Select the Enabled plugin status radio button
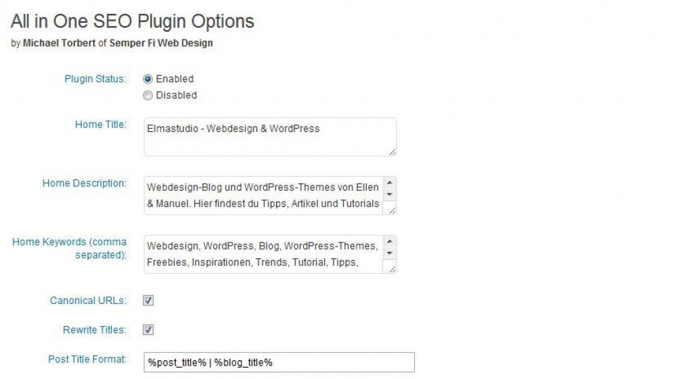686x379 pixels. [148, 79]
